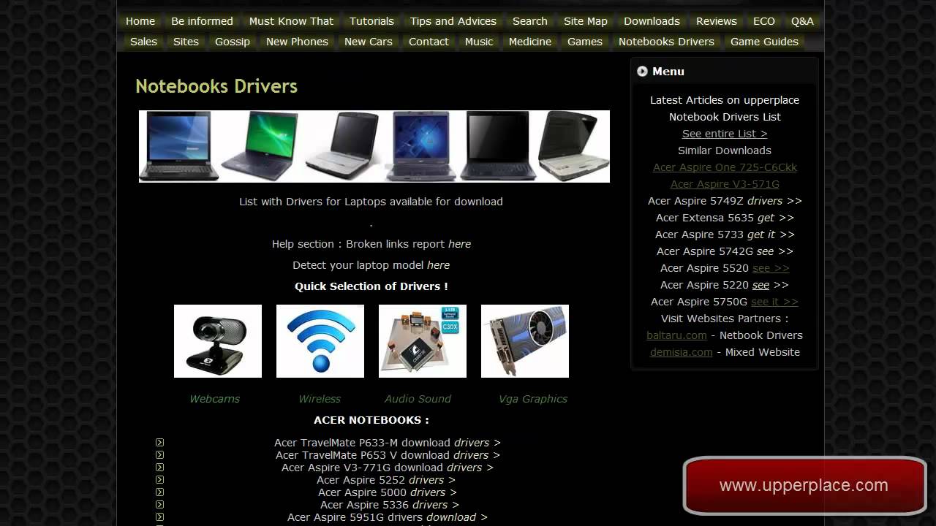Click 'here' to detect laptop model
Viewport: 936px width, 526px height.
coord(438,265)
